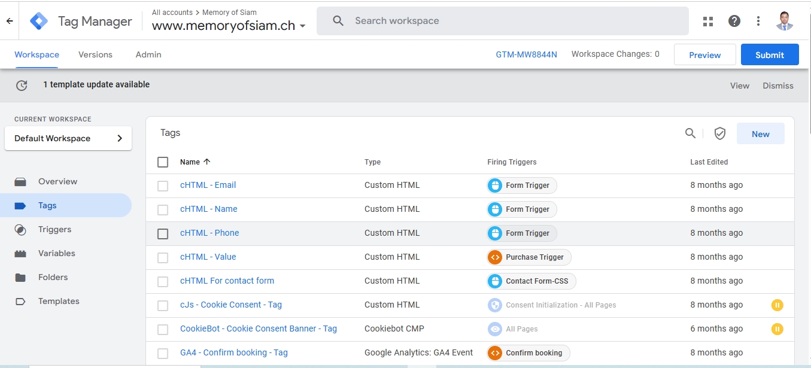Click the sort arrow beside the Name column
Image resolution: width=811 pixels, height=368 pixels.
point(207,162)
